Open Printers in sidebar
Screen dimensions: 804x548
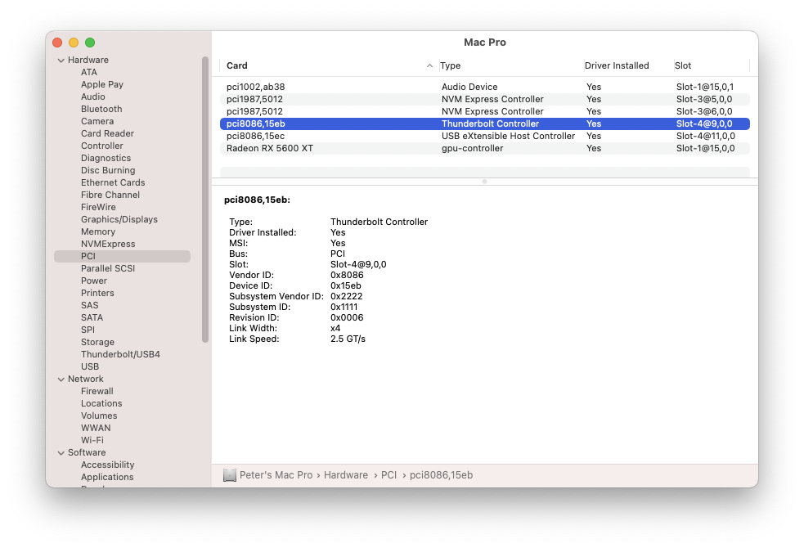97,294
